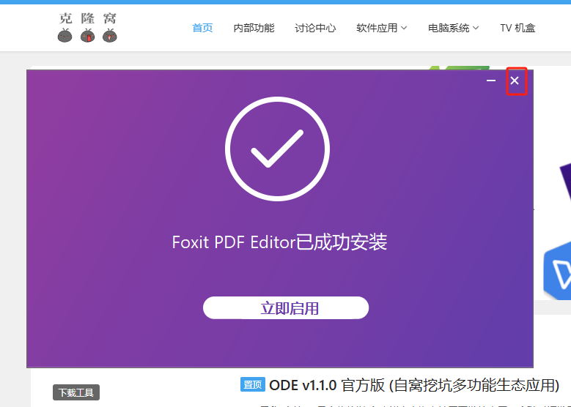Screen dimensions: 571x407
Task: Click the 立即启用 button
Action: [286, 307]
